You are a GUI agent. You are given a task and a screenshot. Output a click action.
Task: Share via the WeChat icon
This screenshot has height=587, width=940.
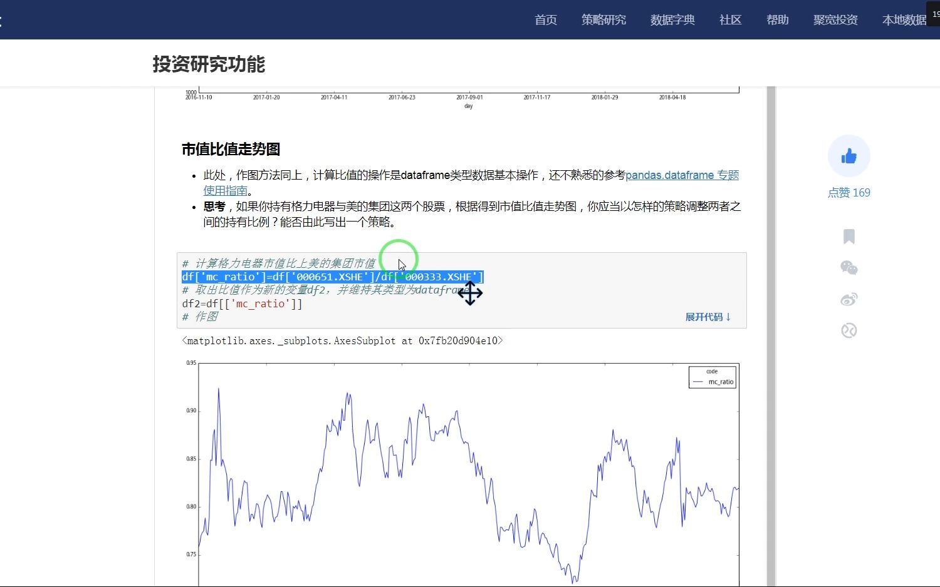pos(849,268)
